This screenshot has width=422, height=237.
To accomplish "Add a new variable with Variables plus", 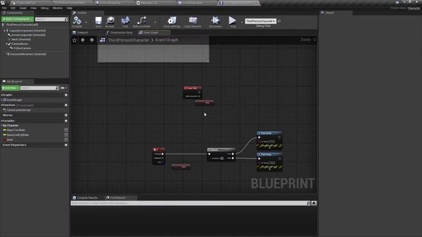I will click(x=66, y=121).
